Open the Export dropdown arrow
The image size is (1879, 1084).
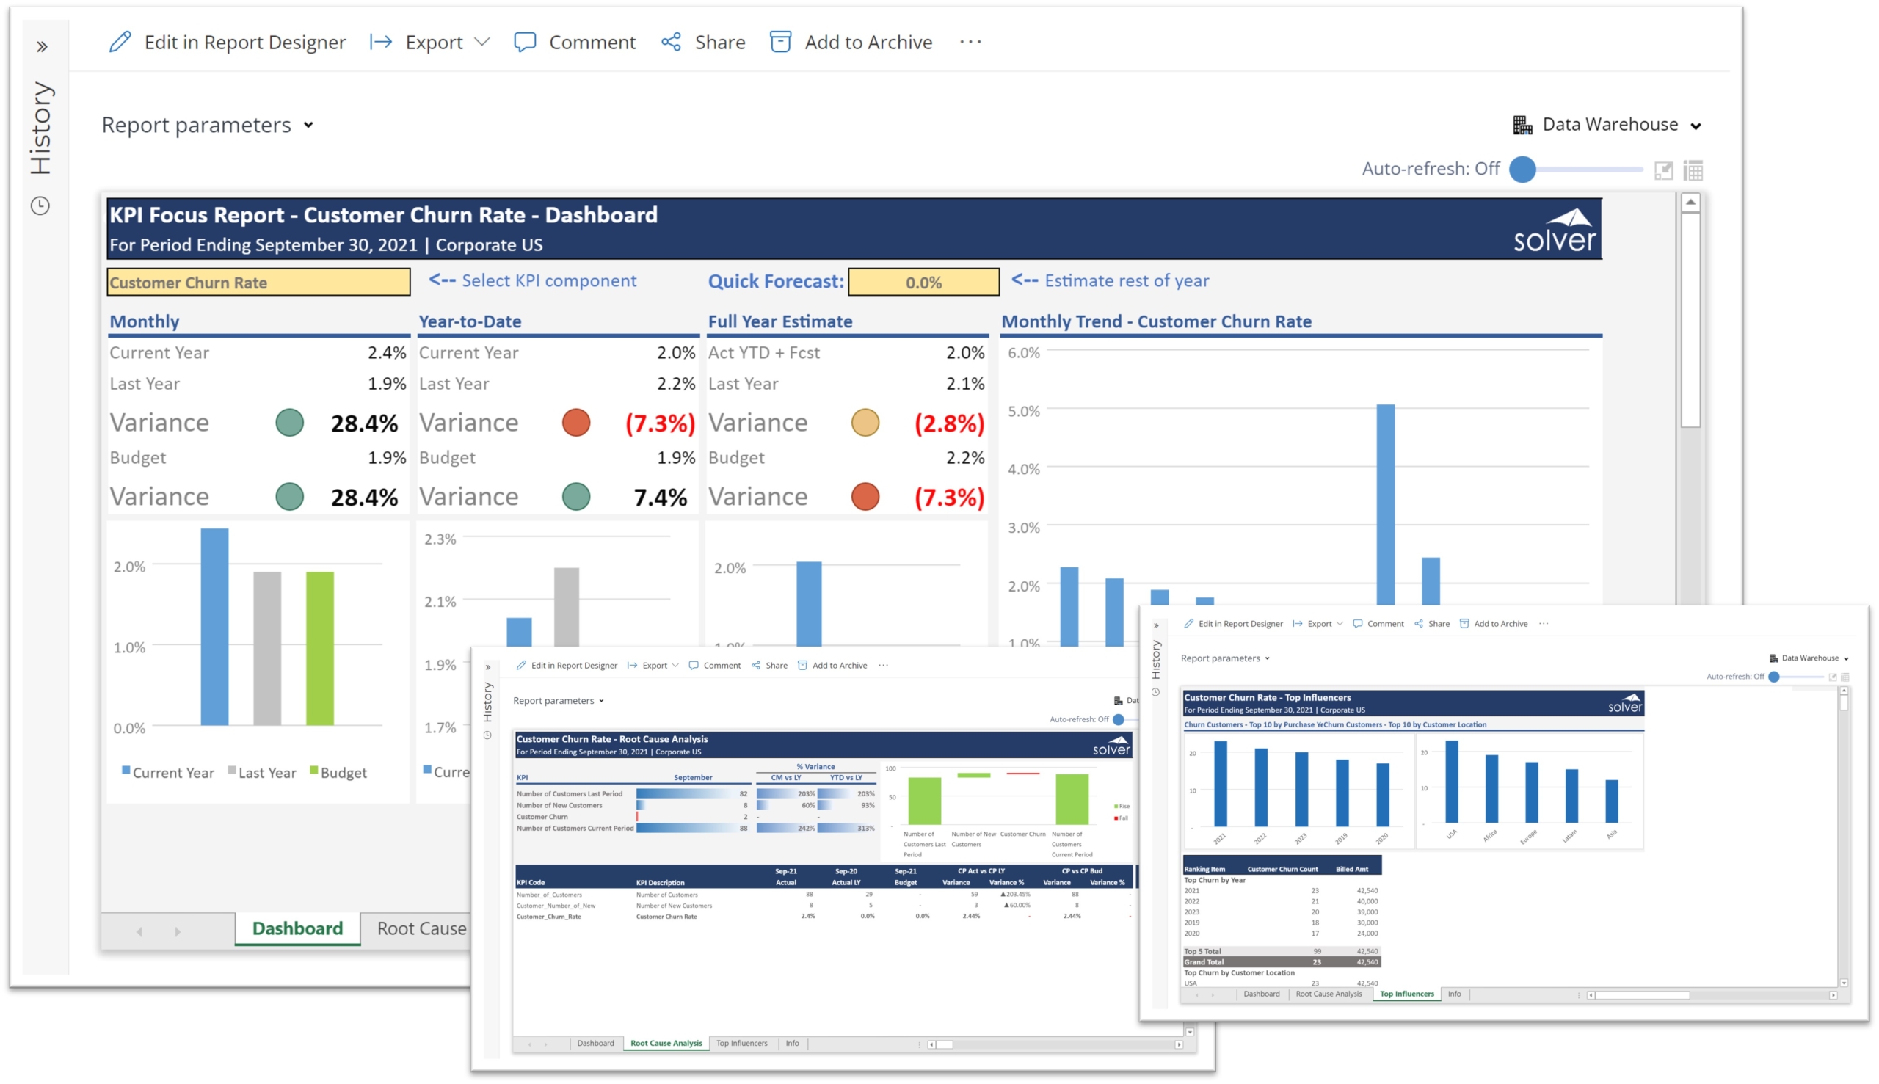point(482,42)
